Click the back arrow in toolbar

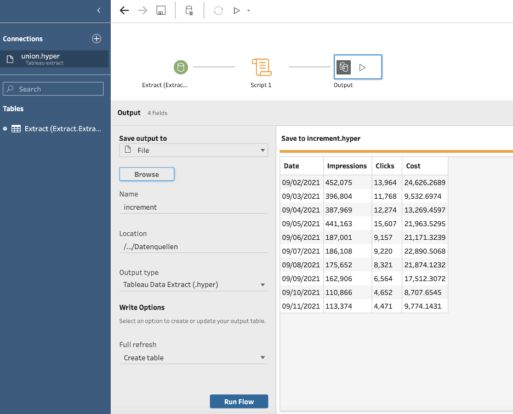pyautogui.click(x=124, y=10)
